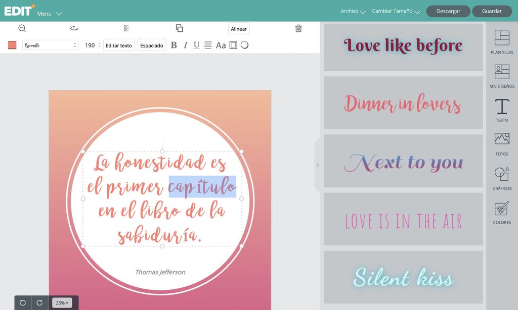Toggle underline formatting on text
The width and height of the screenshot is (518, 310).
pos(196,45)
